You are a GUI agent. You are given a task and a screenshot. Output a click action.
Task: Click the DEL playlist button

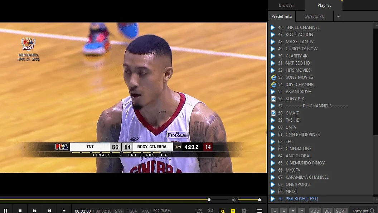click(328, 211)
